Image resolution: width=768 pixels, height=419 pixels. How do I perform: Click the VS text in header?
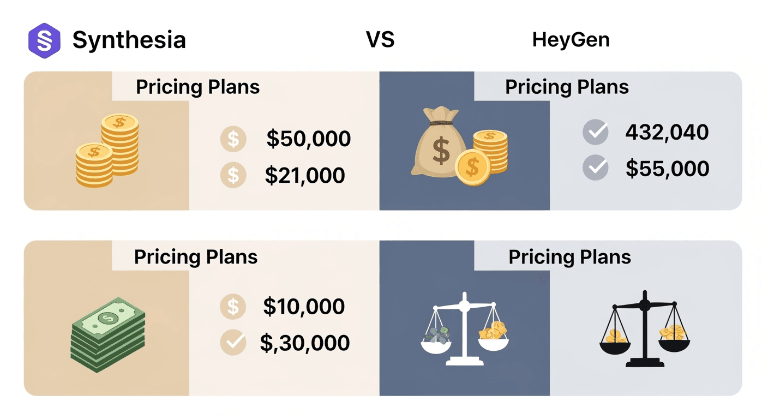point(380,40)
